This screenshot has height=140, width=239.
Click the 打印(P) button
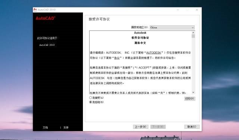190,99
